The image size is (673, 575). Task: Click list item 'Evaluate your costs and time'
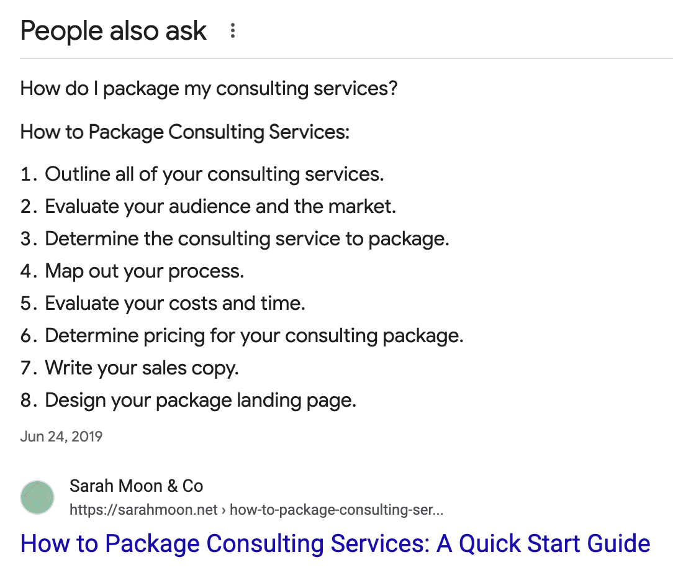pyautogui.click(x=175, y=303)
